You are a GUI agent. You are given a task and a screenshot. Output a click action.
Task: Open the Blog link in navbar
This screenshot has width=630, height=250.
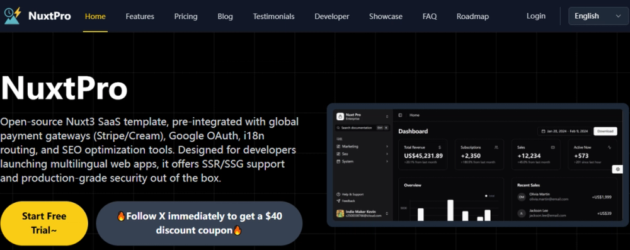coord(225,16)
